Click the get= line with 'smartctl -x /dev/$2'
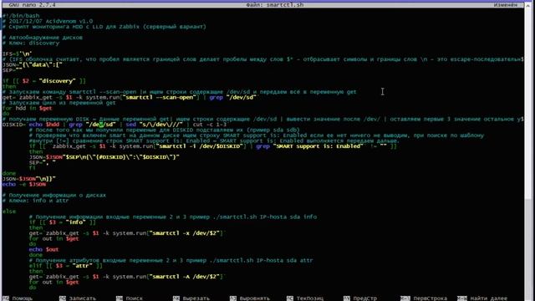The height and width of the screenshot is (301, 535). click(126, 233)
